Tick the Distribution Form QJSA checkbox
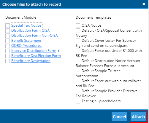 [7, 31]
